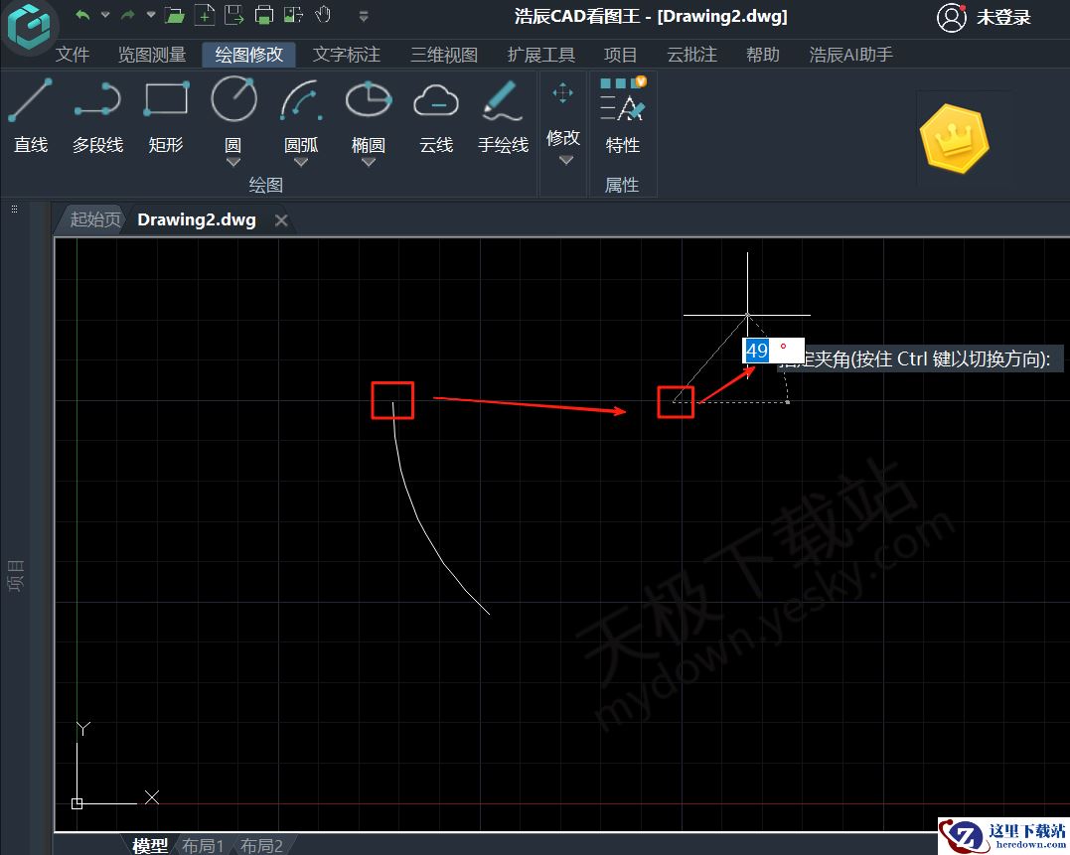Click the 未登录 login text
Viewport: 1070px width, 855px height.
(x=1003, y=18)
